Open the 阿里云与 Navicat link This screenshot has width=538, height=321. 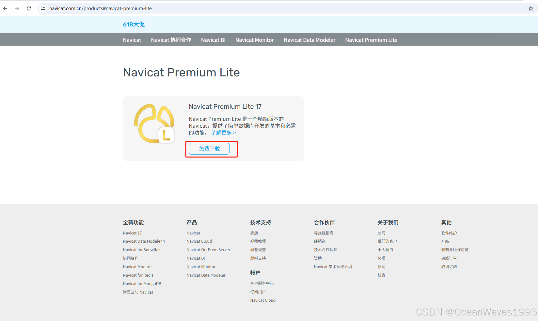[x=138, y=292]
